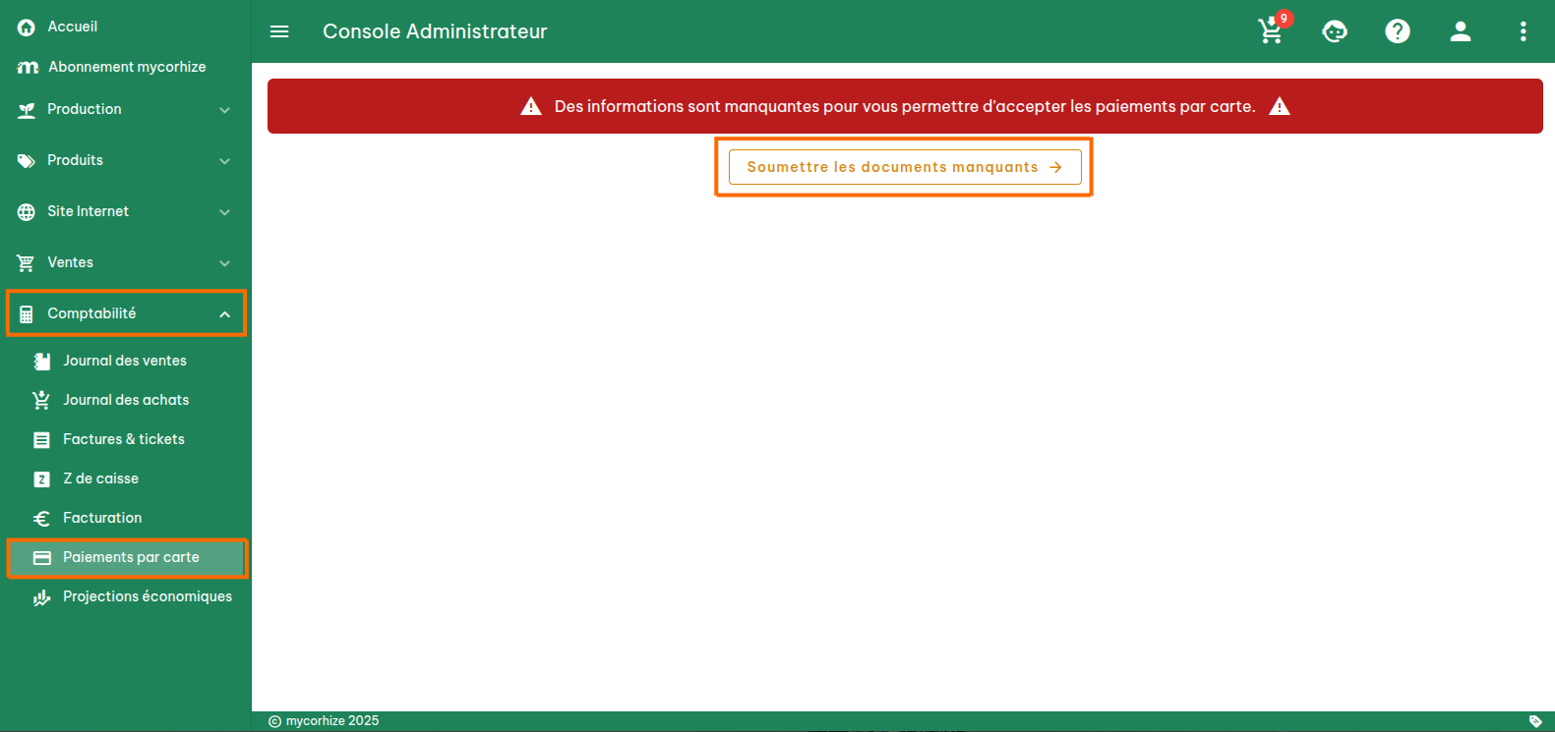
Task: Open Facturation
Action: coord(126,518)
